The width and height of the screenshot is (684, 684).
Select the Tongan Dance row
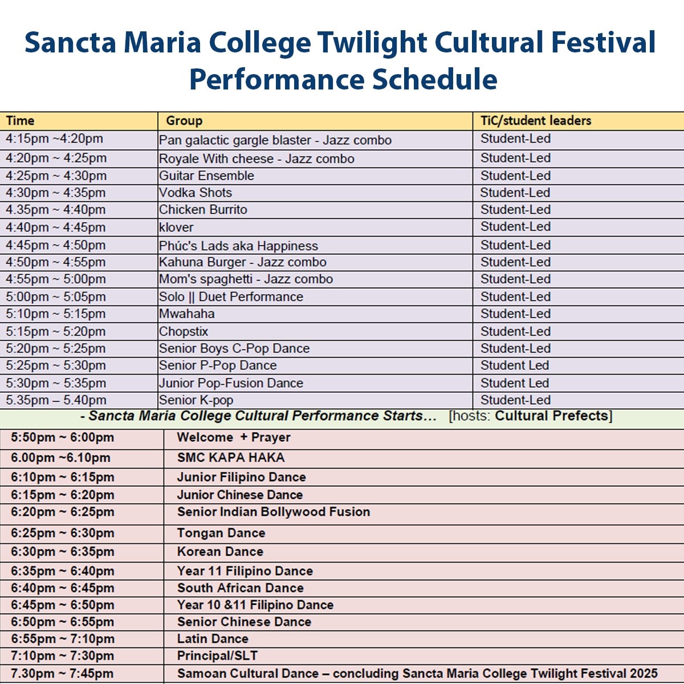221,534
